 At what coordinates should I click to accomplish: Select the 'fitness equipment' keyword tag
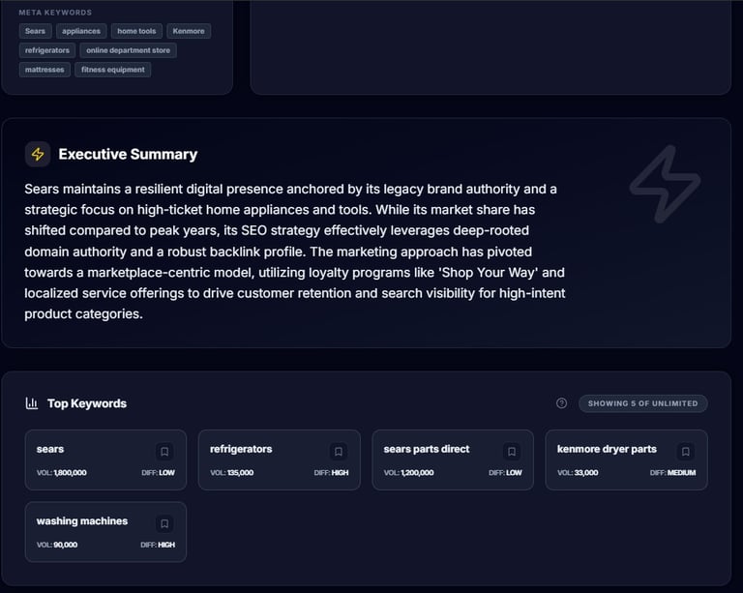pos(113,70)
